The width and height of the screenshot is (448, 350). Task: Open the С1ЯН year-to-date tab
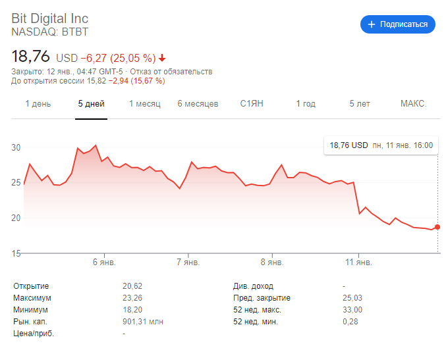[252, 104]
